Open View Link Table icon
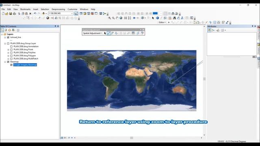The height and width of the screenshot is (146, 260). 133,33
